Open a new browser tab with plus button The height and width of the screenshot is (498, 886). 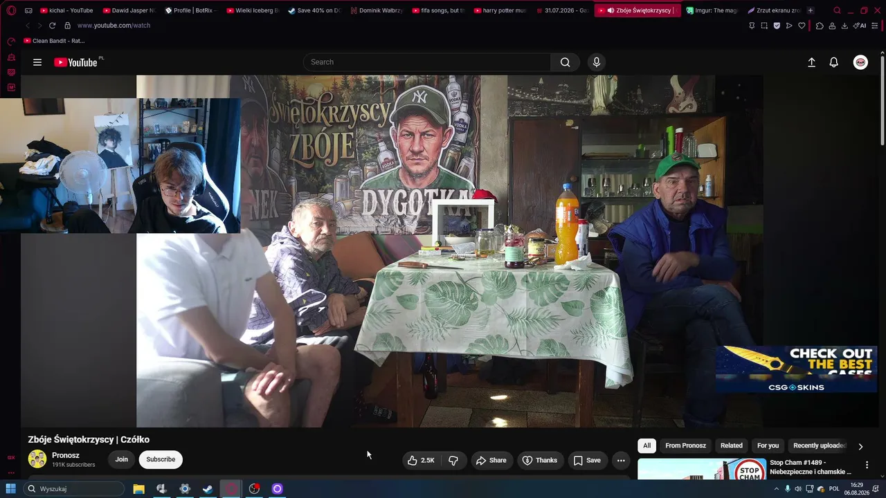pos(811,10)
